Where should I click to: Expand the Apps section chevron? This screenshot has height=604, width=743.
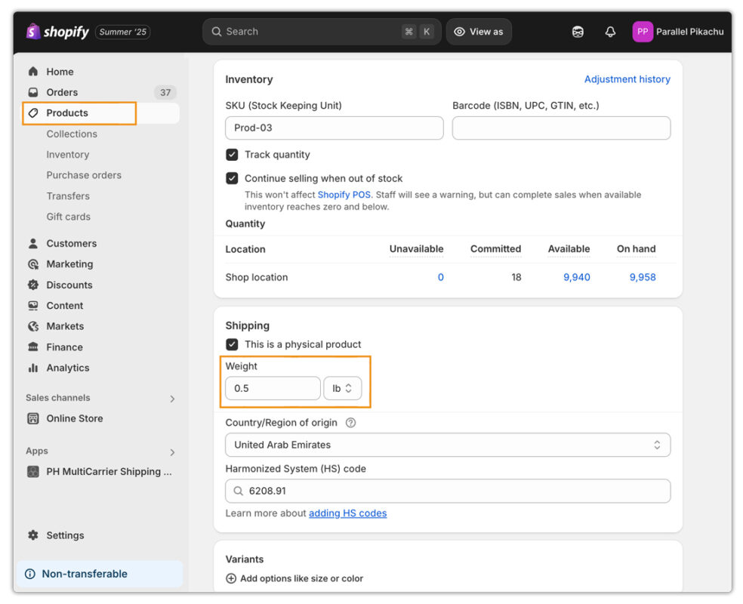tap(172, 452)
